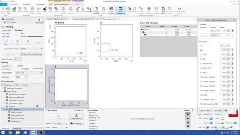Close the Detector & Threshold Settings panel

[x=234, y=20]
